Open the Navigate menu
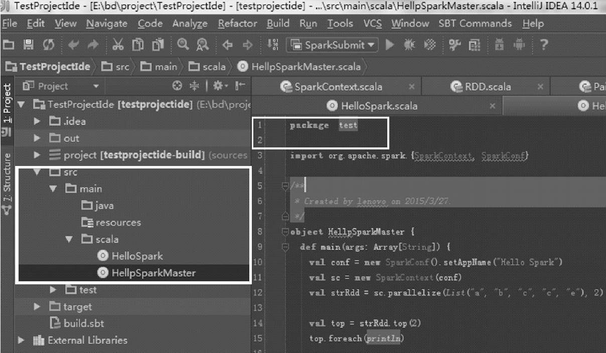This screenshot has width=606, height=353. [107, 24]
